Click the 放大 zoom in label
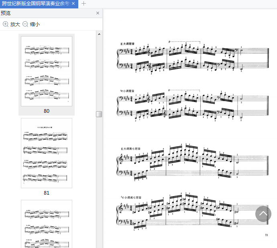Screen dimensions: 277x248 pyautogui.click(x=15, y=24)
